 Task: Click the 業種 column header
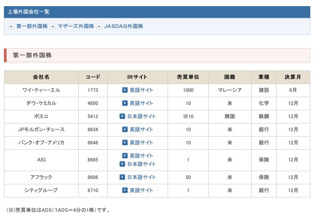click(x=264, y=77)
